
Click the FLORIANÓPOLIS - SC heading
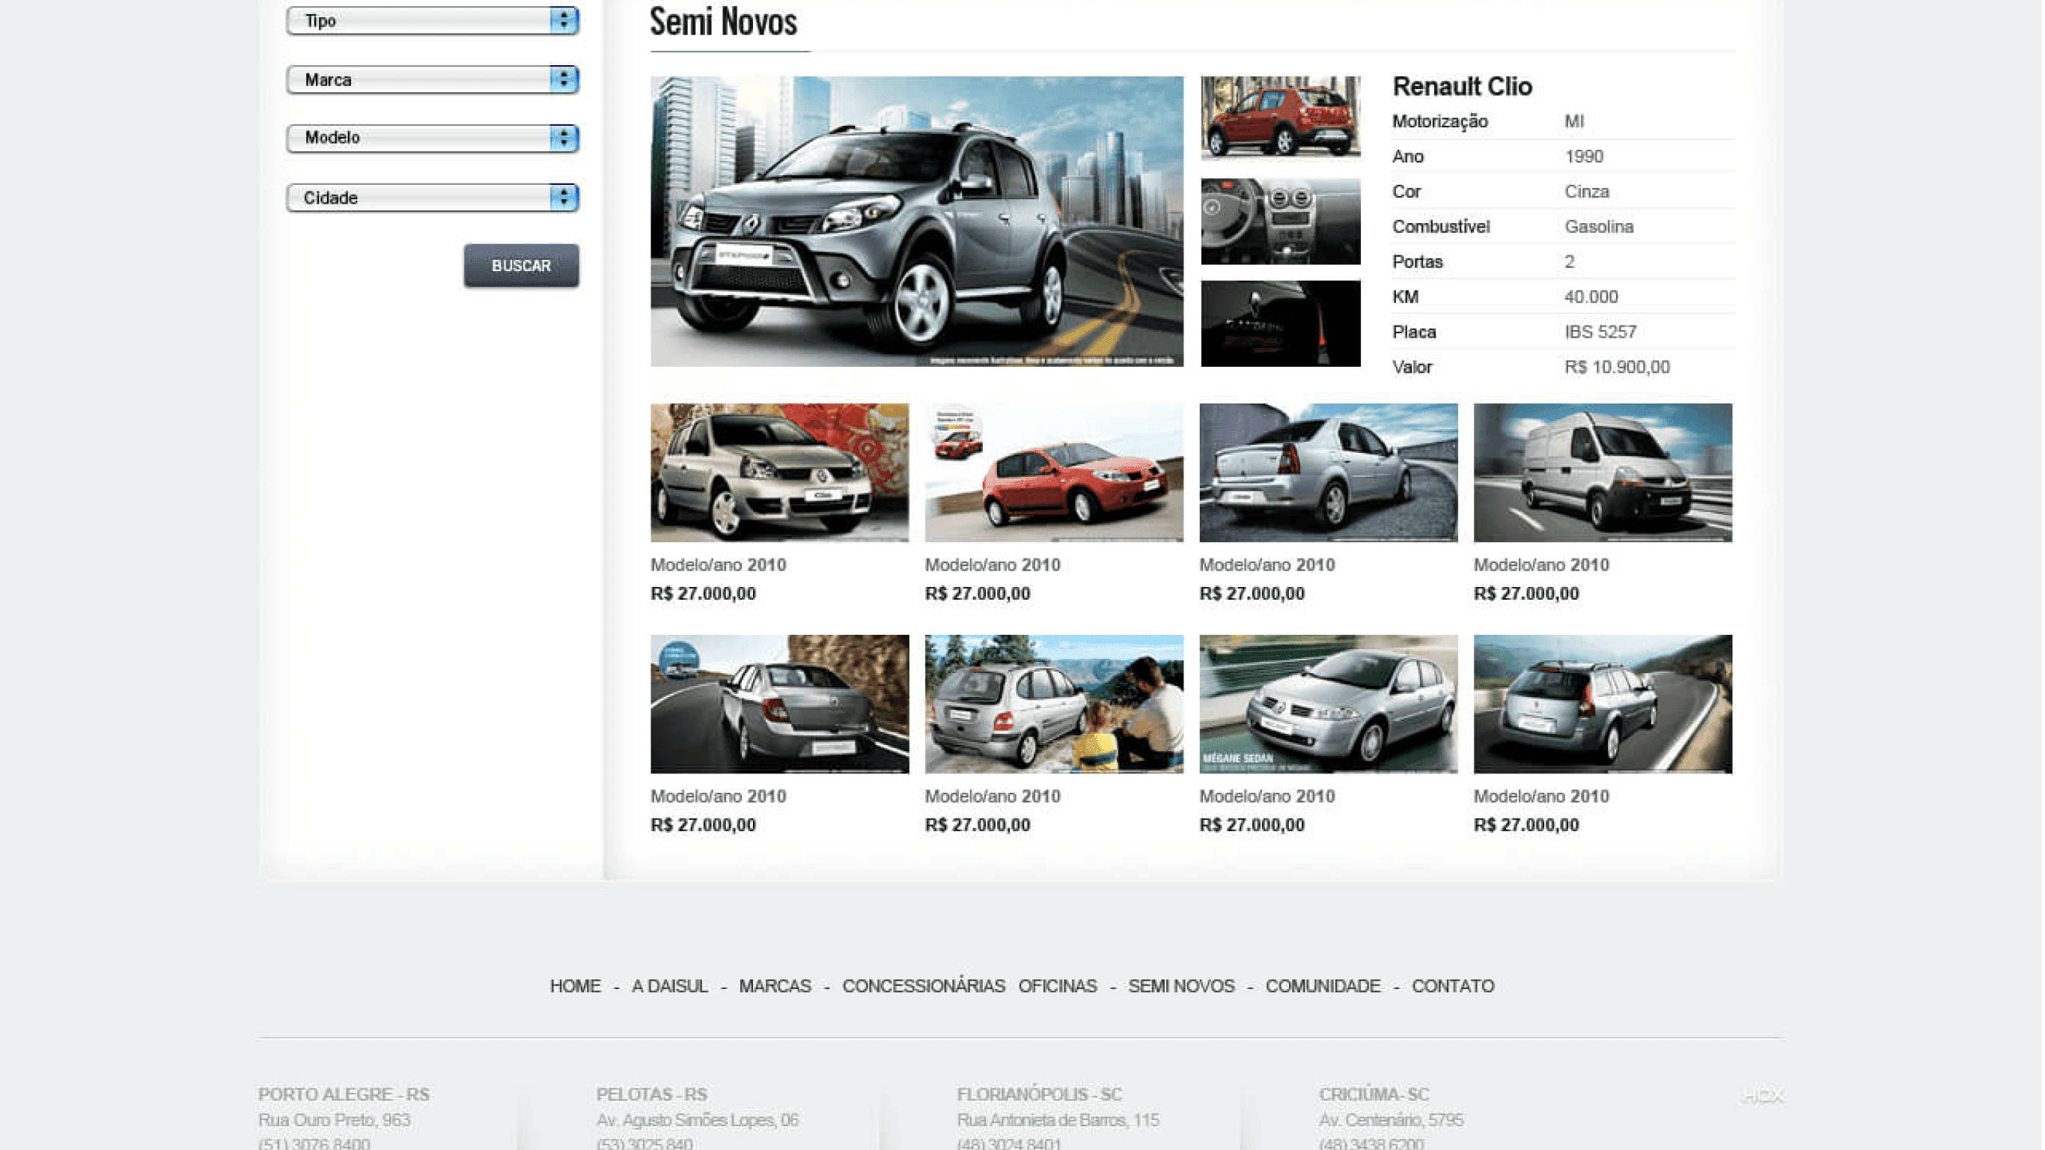[x=1039, y=1095]
